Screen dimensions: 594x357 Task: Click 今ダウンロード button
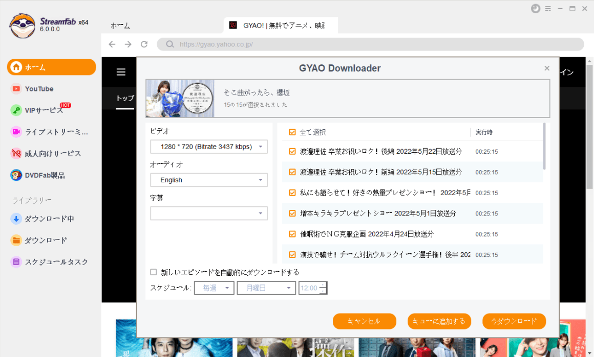pos(514,321)
